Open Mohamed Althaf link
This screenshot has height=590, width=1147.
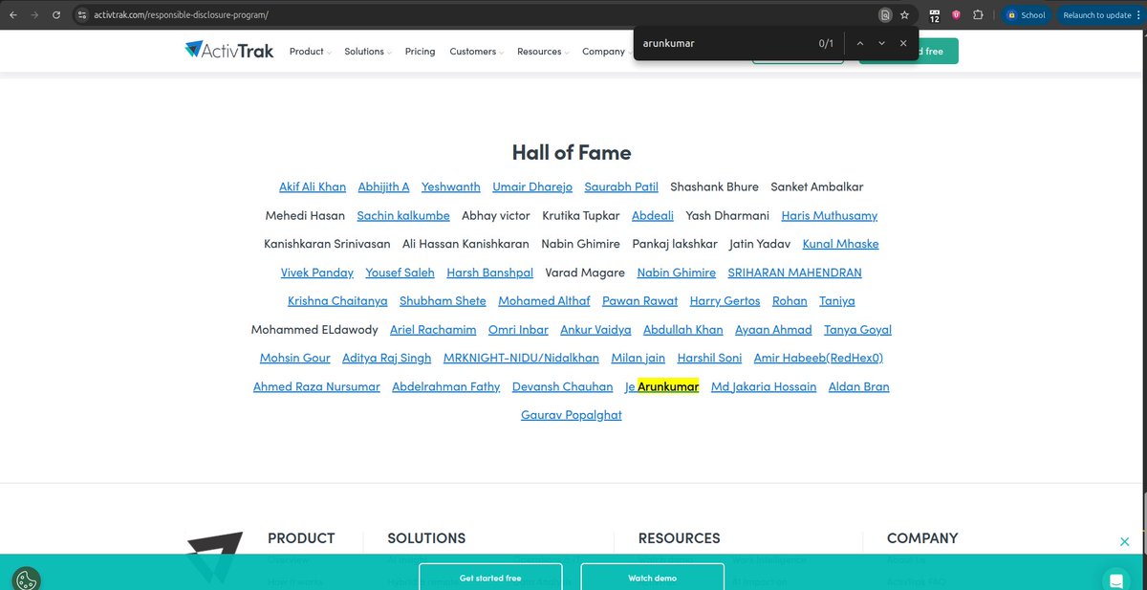[x=545, y=301]
